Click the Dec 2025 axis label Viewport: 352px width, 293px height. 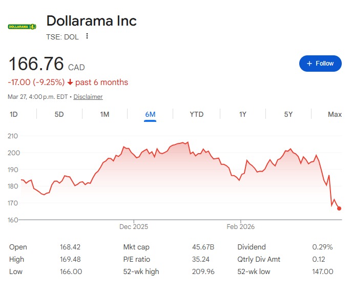pos(133,226)
